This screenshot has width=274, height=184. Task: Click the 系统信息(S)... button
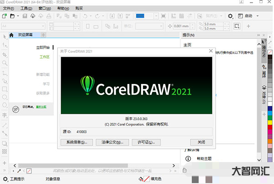(x=77, y=142)
